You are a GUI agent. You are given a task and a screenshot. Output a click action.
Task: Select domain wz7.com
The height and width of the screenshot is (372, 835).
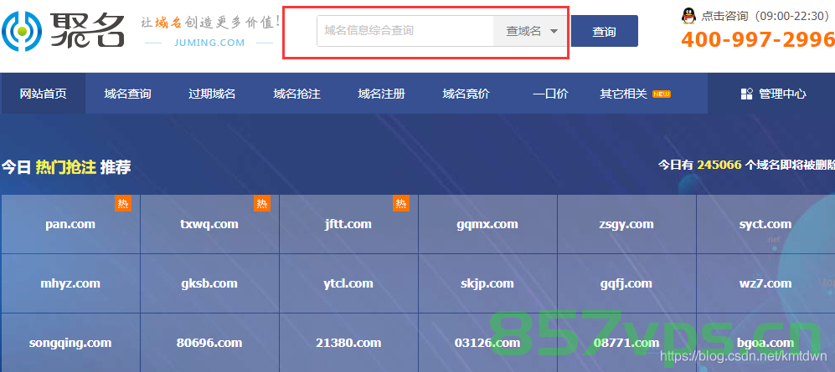click(x=765, y=283)
